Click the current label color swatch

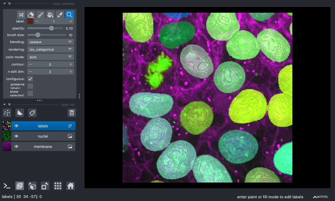pyautogui.click(x=30, y=21)
